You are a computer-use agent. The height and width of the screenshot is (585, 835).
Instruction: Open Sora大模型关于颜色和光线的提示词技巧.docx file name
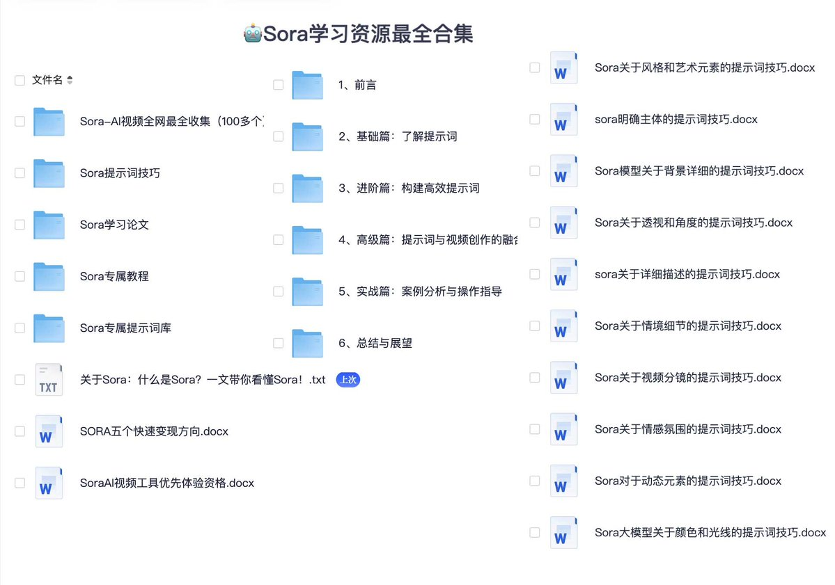tap(710, 532)
